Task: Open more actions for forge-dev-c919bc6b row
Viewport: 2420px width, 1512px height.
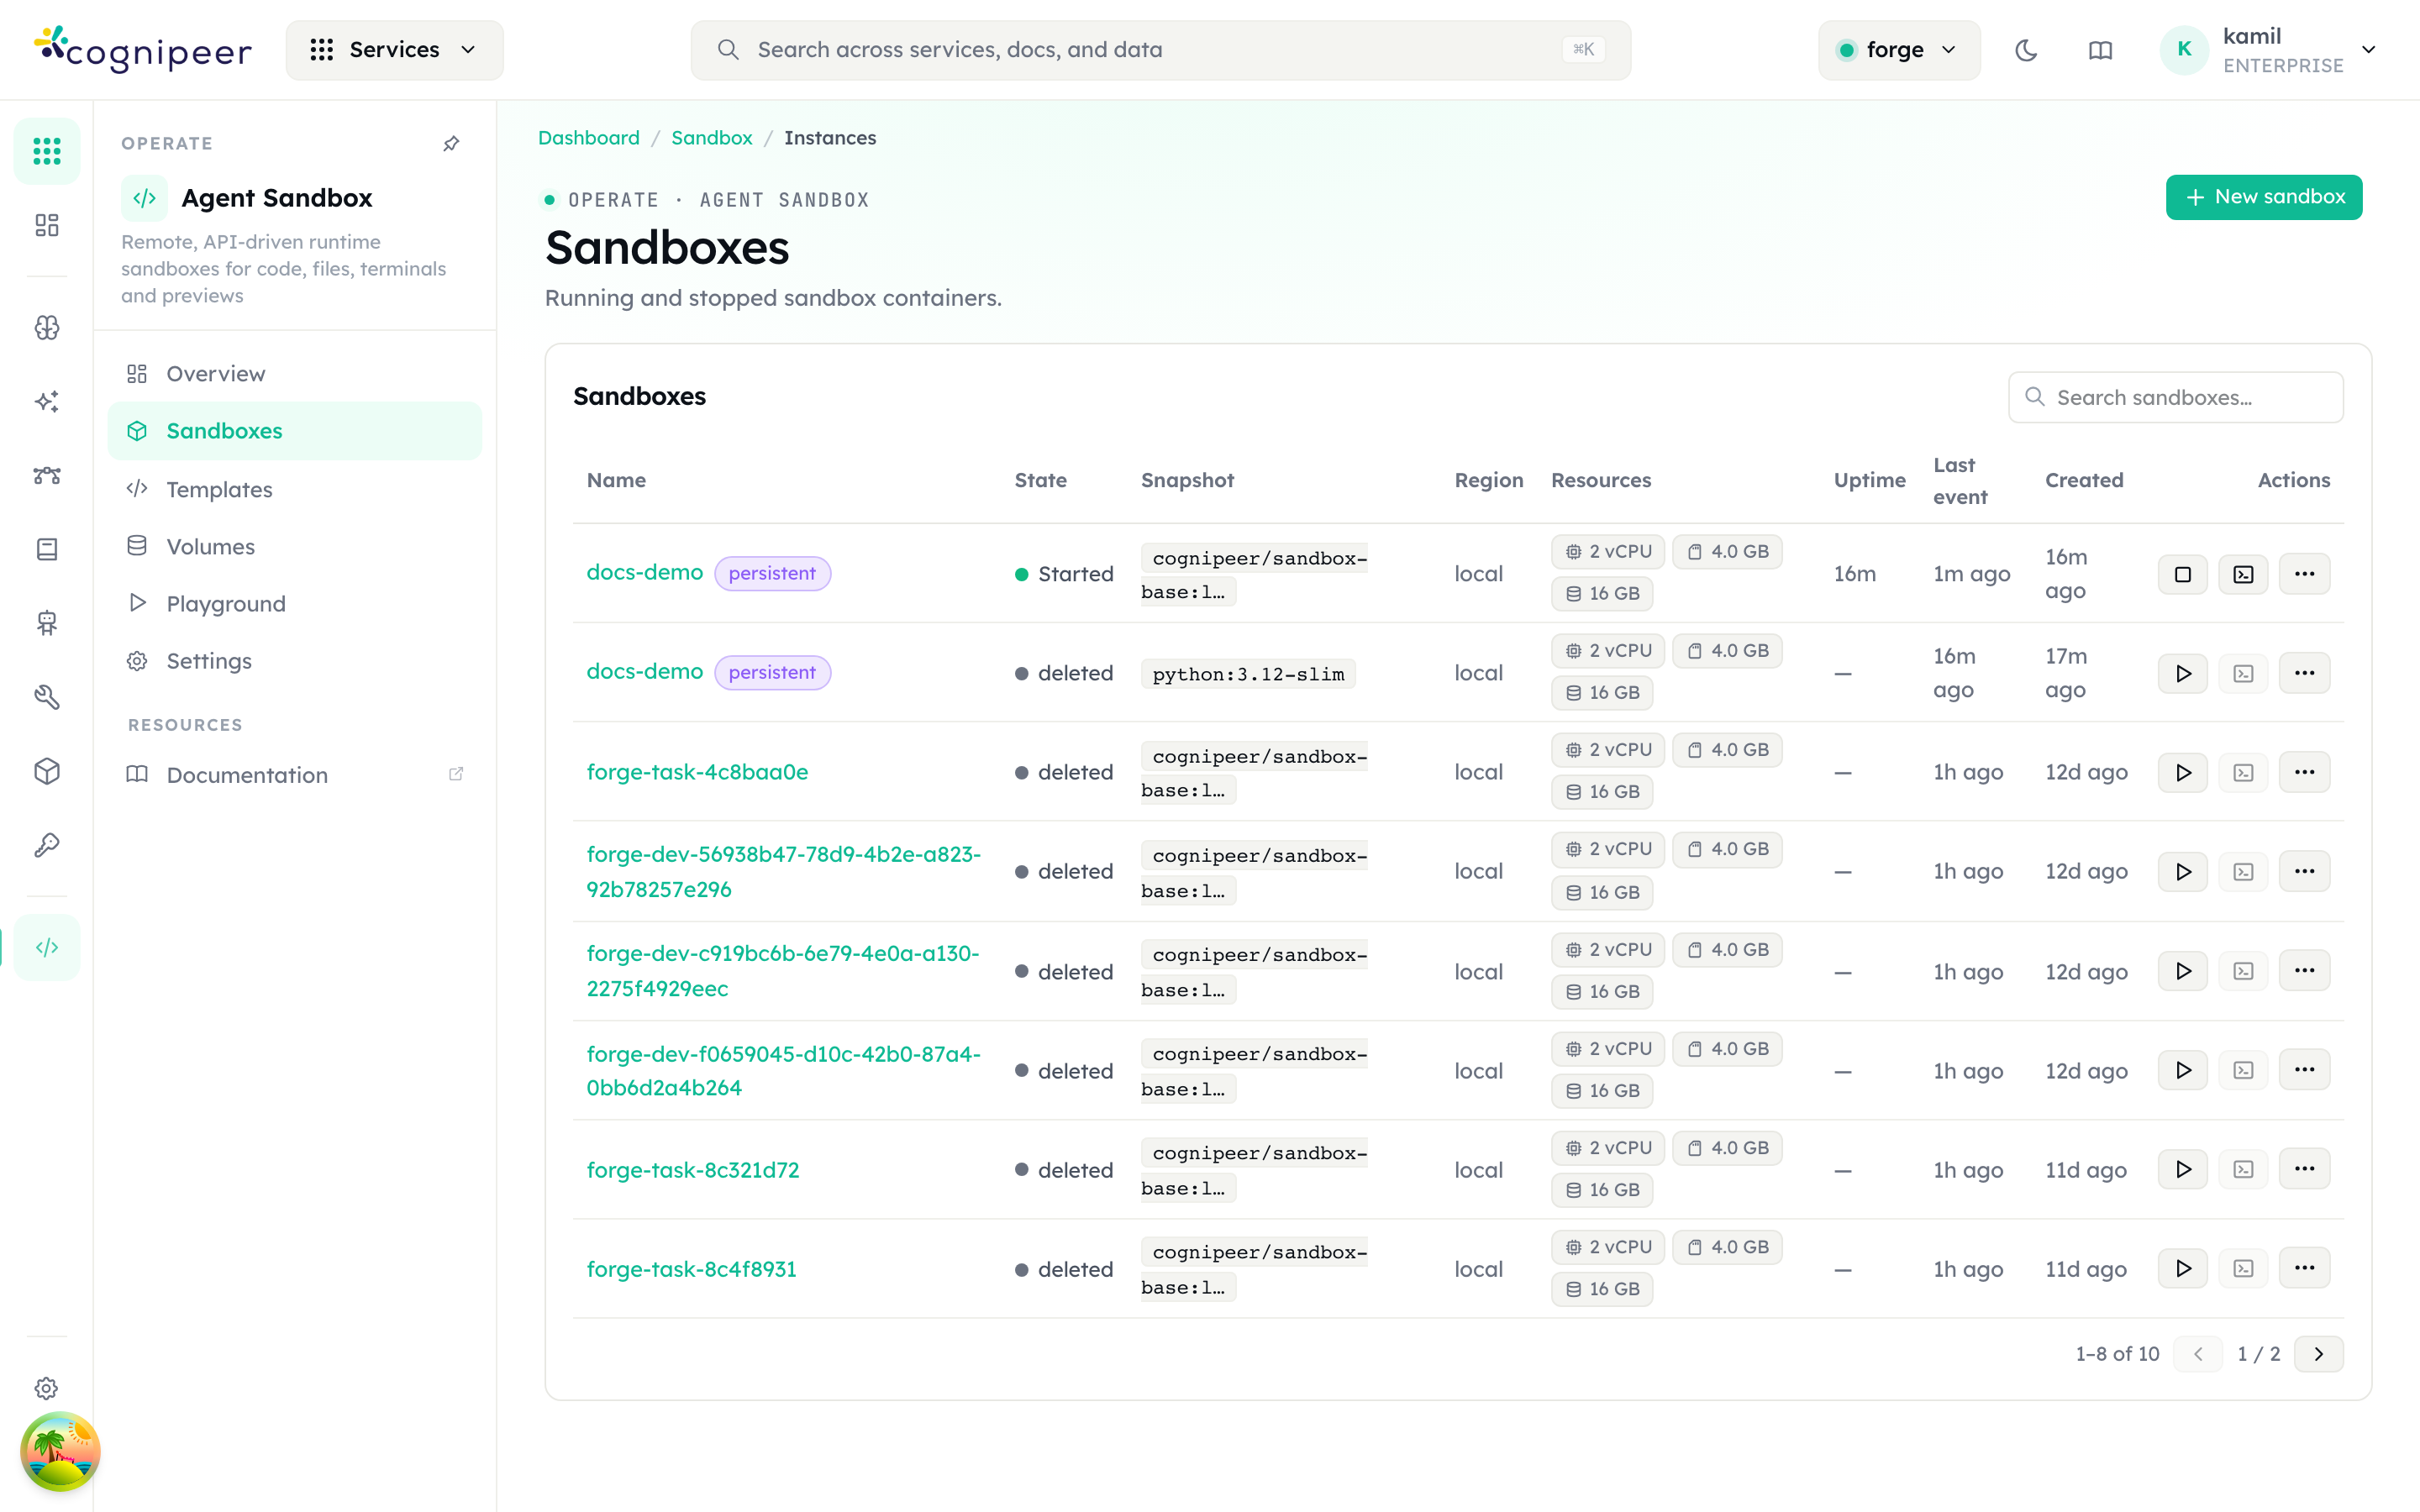Action: [2304, 971]
